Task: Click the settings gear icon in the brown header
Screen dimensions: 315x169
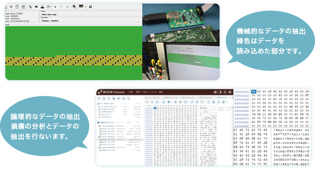Action: coord(230,92)
